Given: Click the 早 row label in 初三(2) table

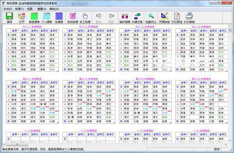Looking at the screenshot, I should point(65,87).
